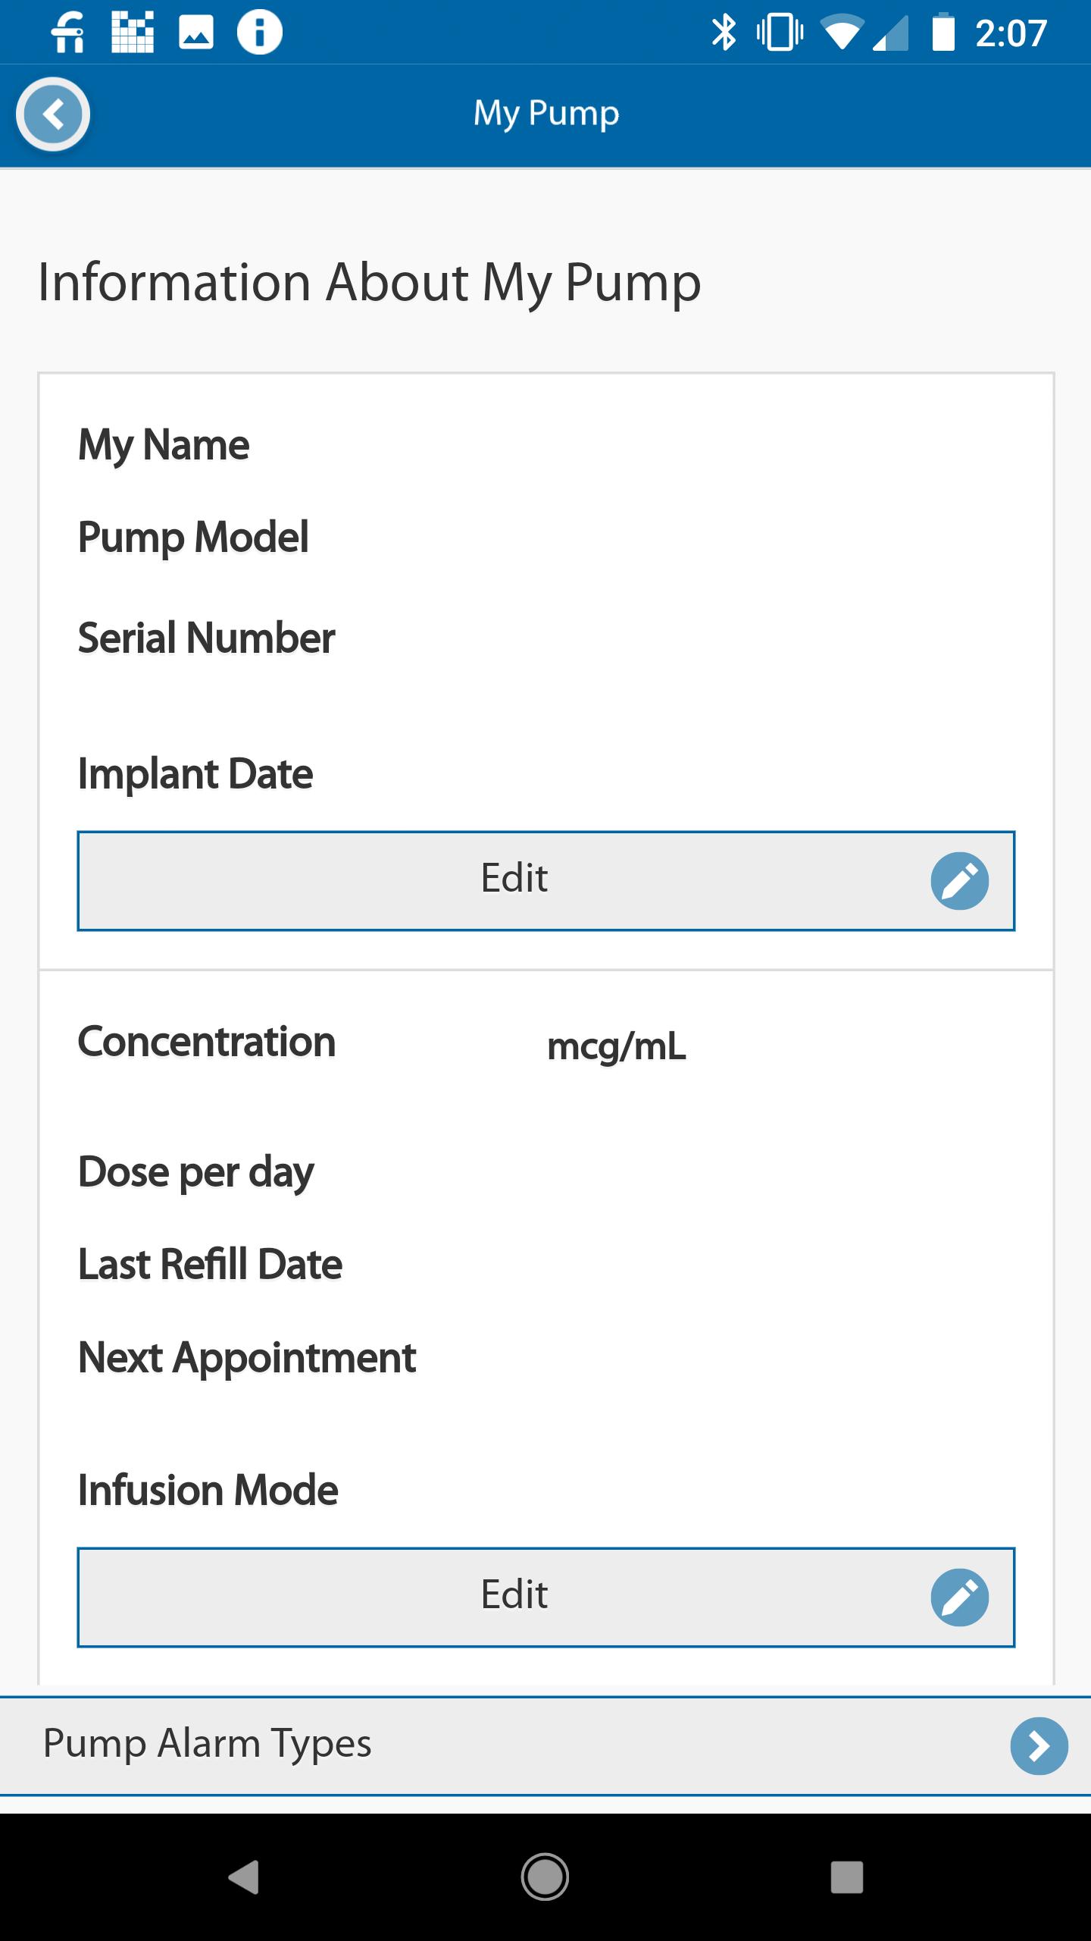The height and width of the screenshot is (1941, 1091).
Task: Select the My Name field label
Action: [x=164, y=444]
